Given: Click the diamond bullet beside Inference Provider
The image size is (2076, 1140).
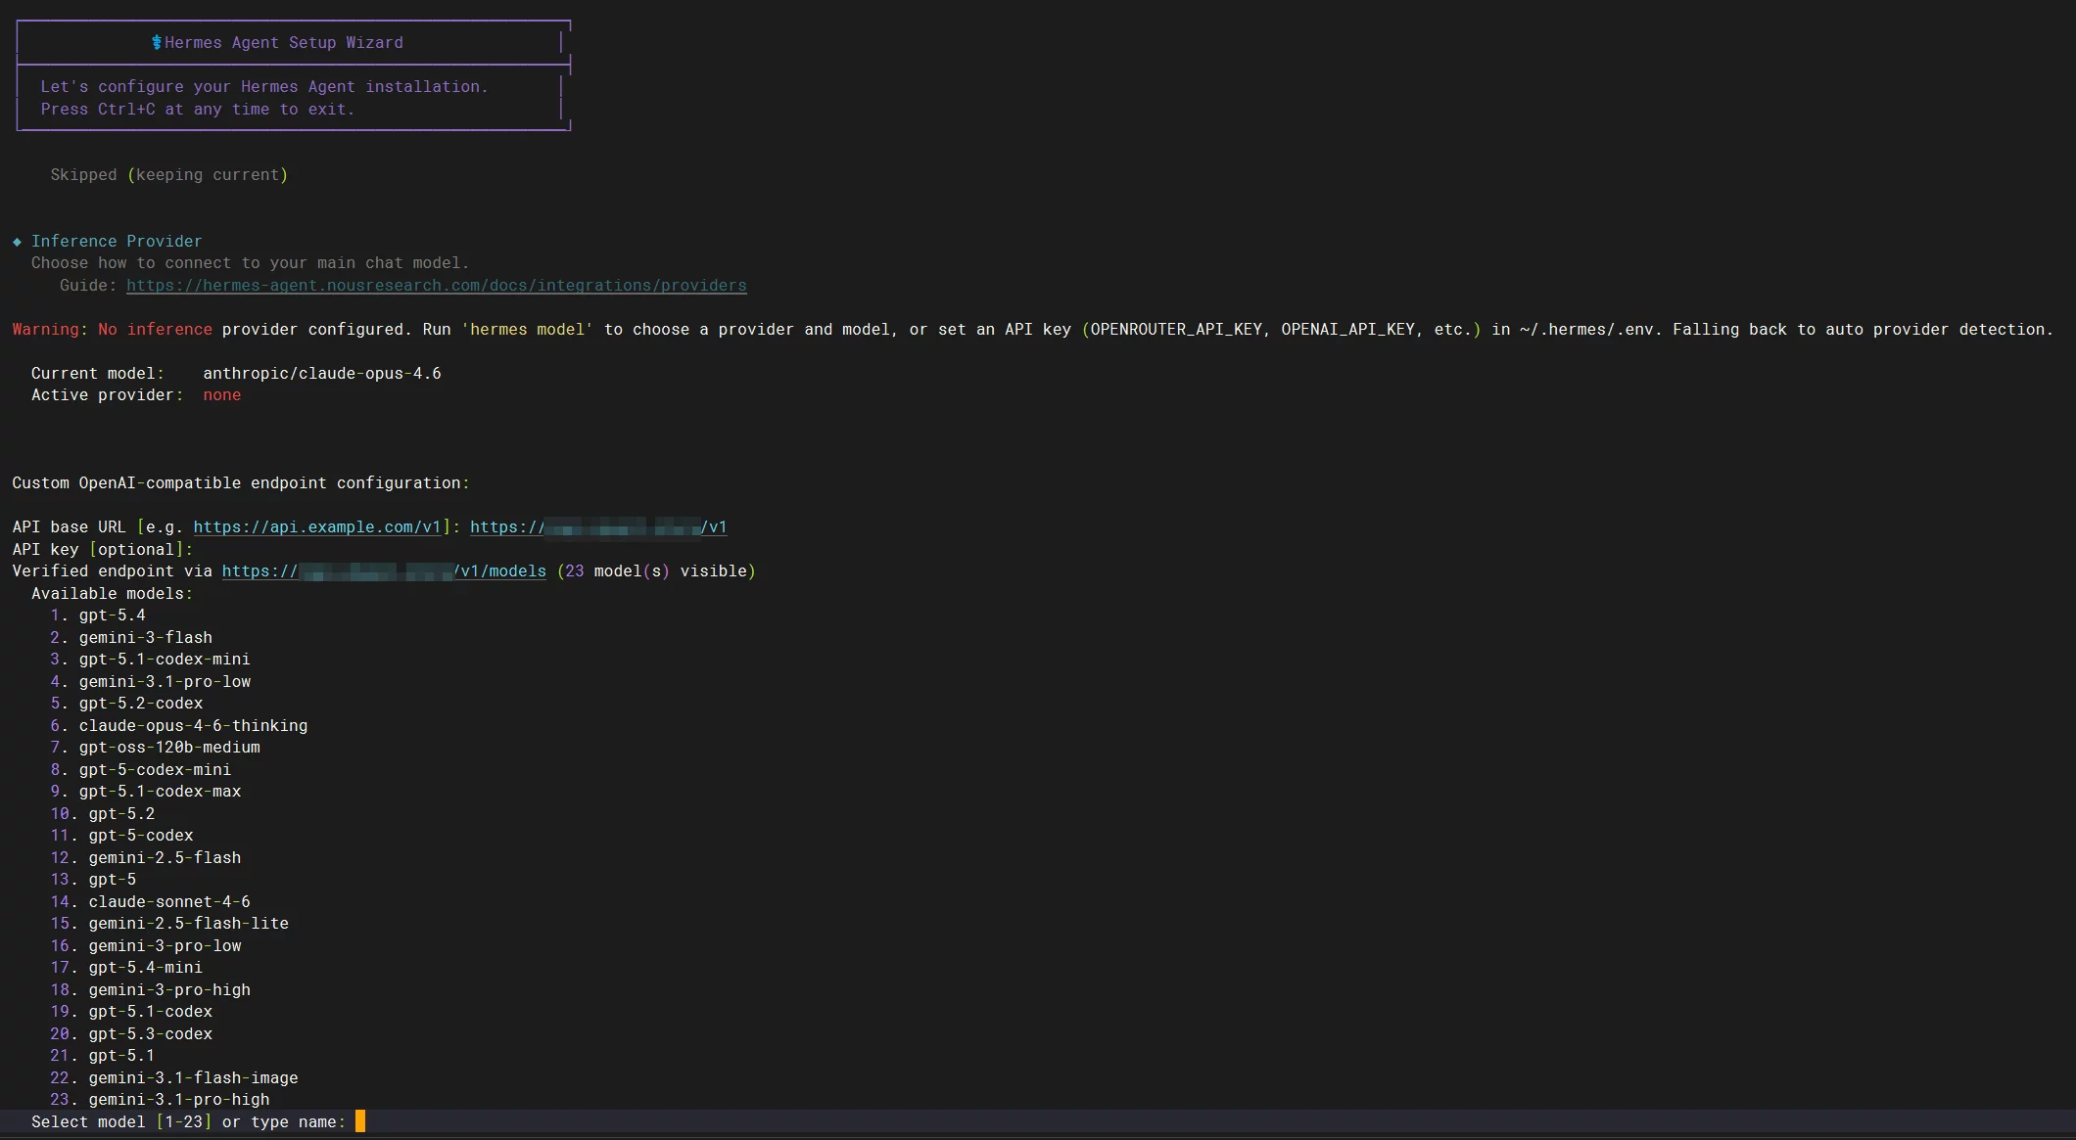Looking at the screenshot, I should 17,242.
